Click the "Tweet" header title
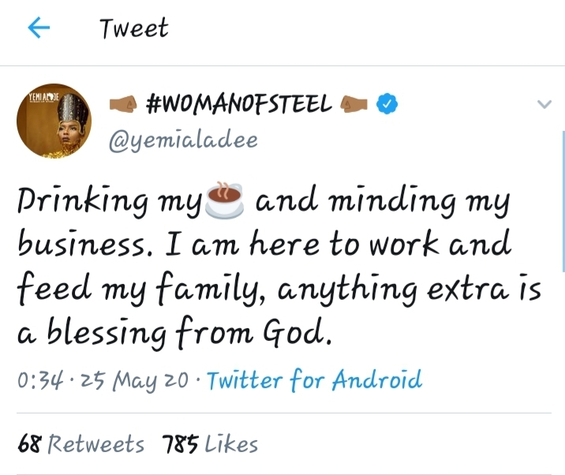565x475 pixels. click(x=133, y=29)
